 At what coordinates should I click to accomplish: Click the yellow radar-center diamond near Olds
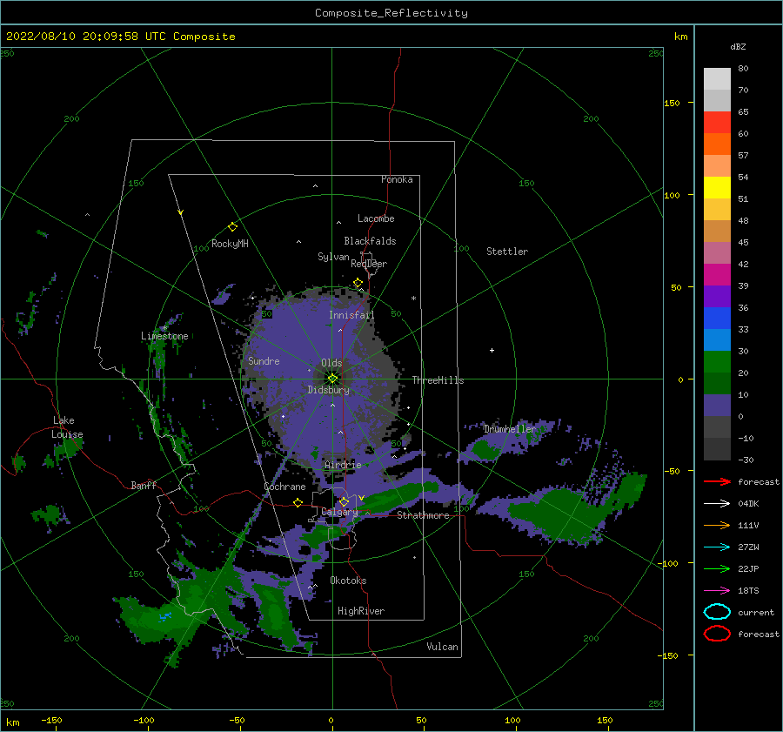[x=332, y=379]
